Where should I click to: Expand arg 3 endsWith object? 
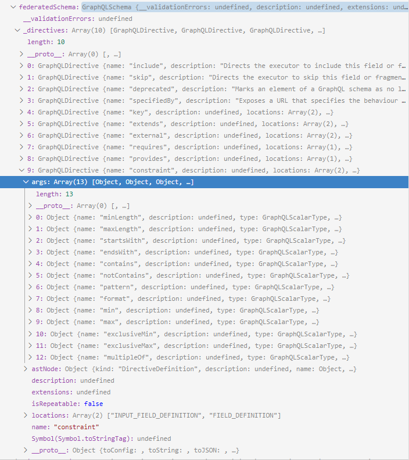(x=30, y=252)
